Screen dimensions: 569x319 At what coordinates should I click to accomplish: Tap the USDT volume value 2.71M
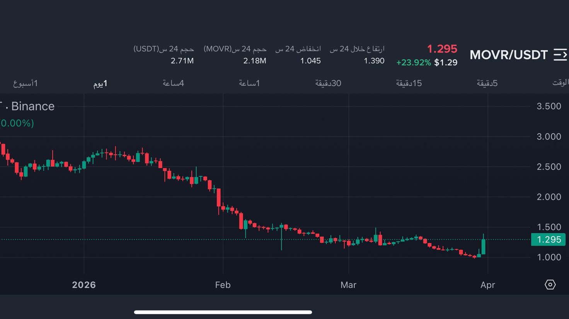coord(182,61)
